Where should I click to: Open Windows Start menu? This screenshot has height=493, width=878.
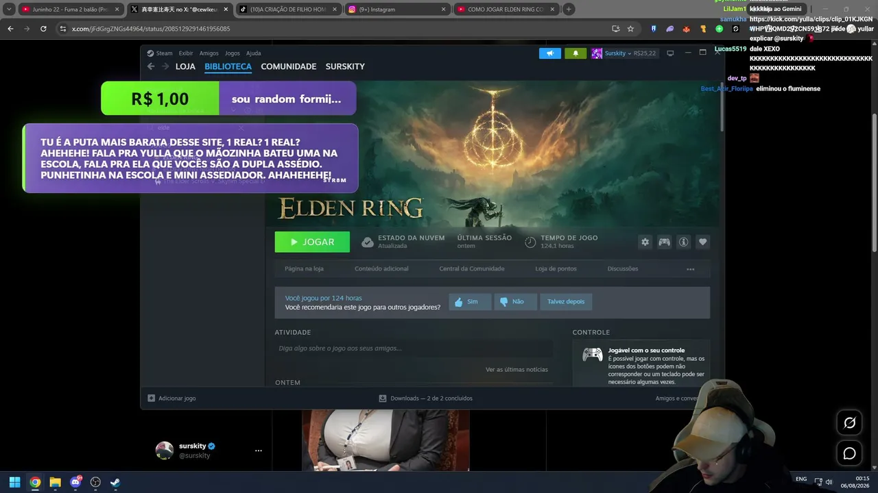[x=14, y=482]
